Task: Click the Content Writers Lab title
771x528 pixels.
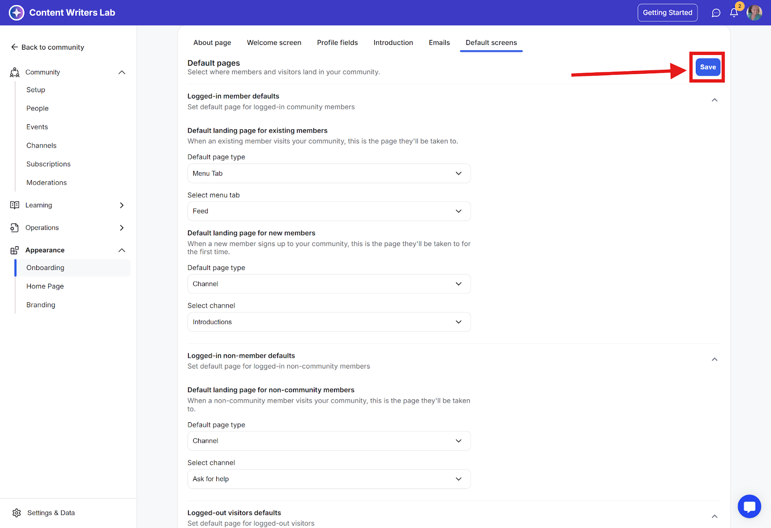Action: (72, 13)
